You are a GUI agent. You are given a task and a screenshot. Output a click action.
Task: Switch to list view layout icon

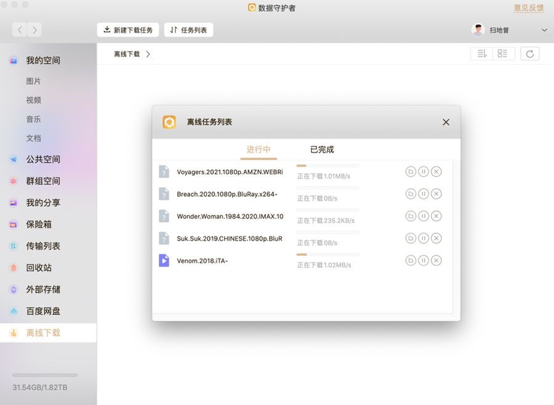[502, 54]
